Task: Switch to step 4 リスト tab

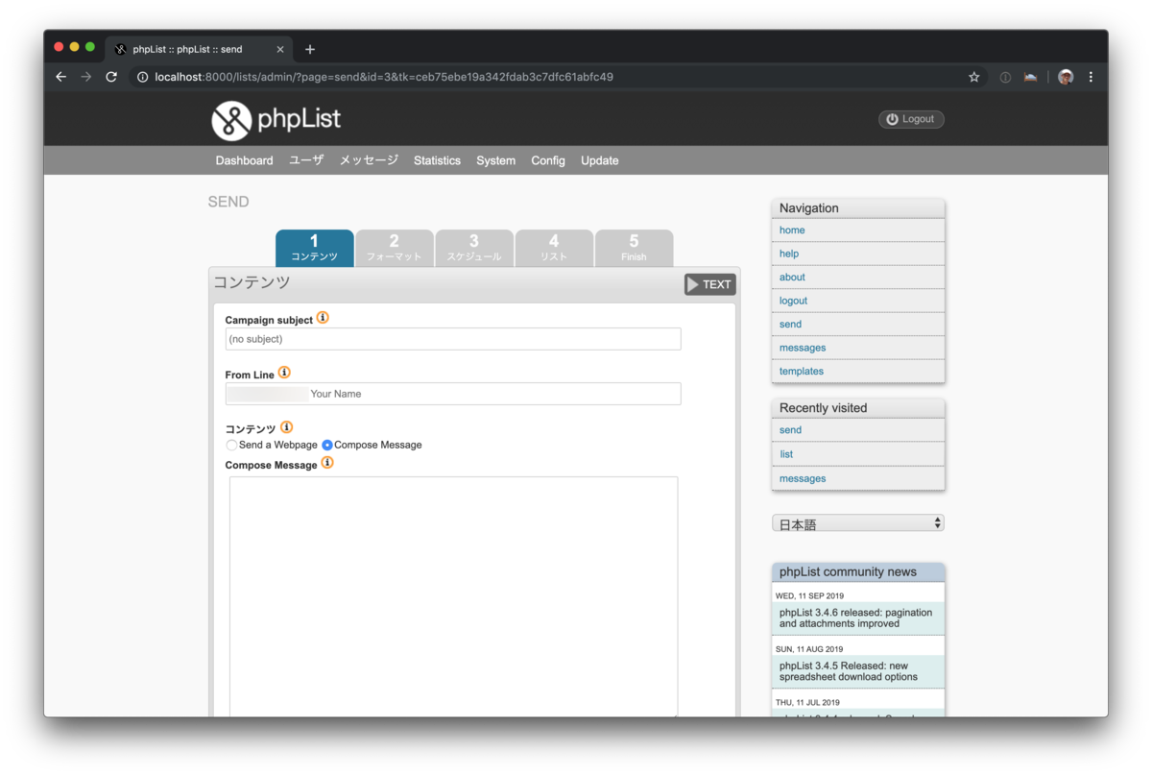Action: [x=554, y=248]
